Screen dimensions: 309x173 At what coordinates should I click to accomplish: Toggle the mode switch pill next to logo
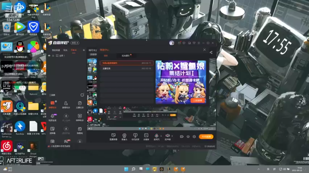click(75, 43)
